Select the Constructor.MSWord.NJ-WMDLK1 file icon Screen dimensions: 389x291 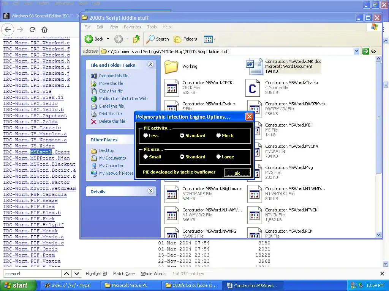click(x=255, y=194)
